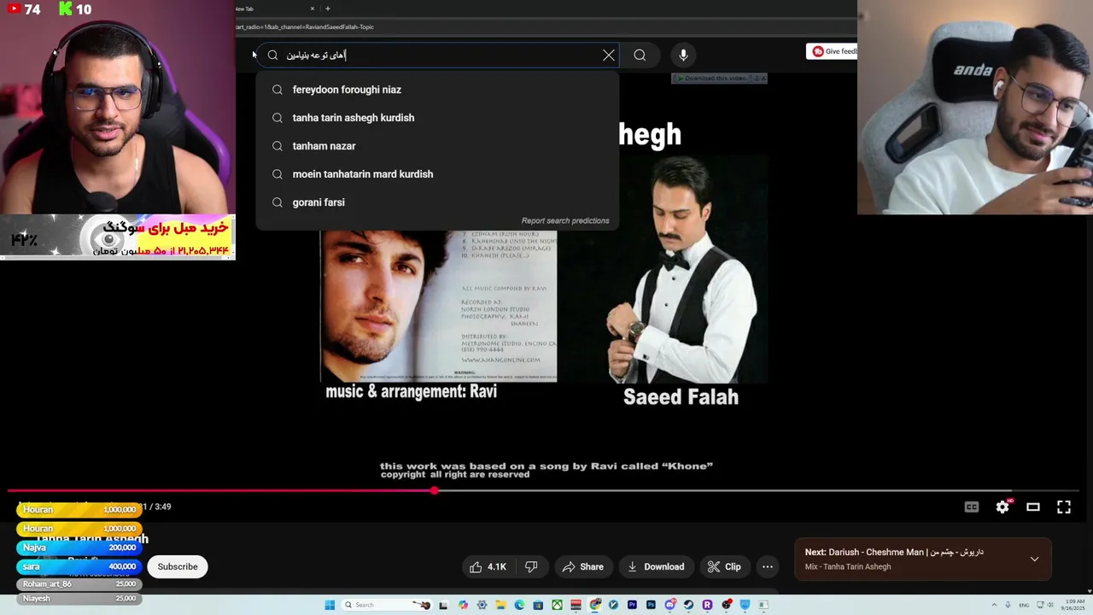
Task: Pick 'moein tanhatarin mard kurdish' suggestion
Action: click(437, 174)
